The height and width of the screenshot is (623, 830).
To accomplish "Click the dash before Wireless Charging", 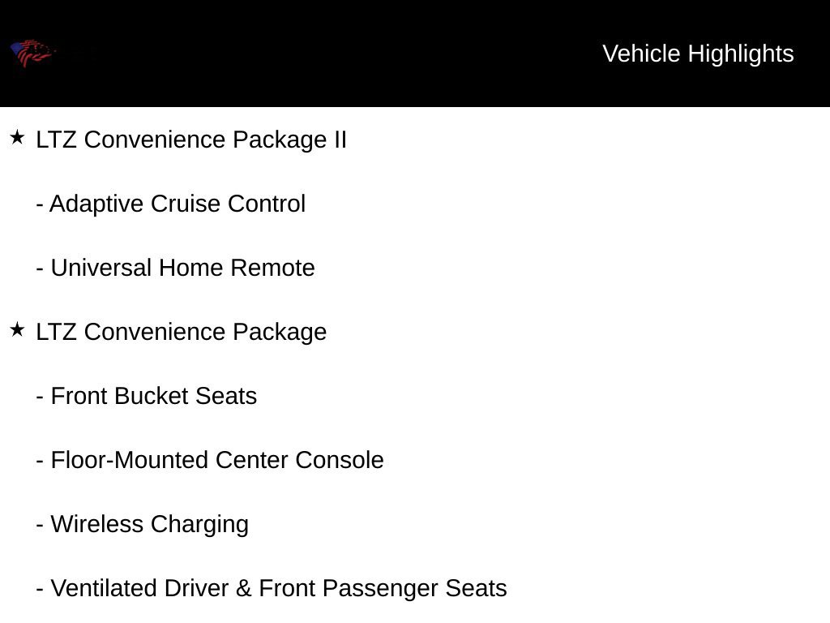I will [x=40, y=526].
